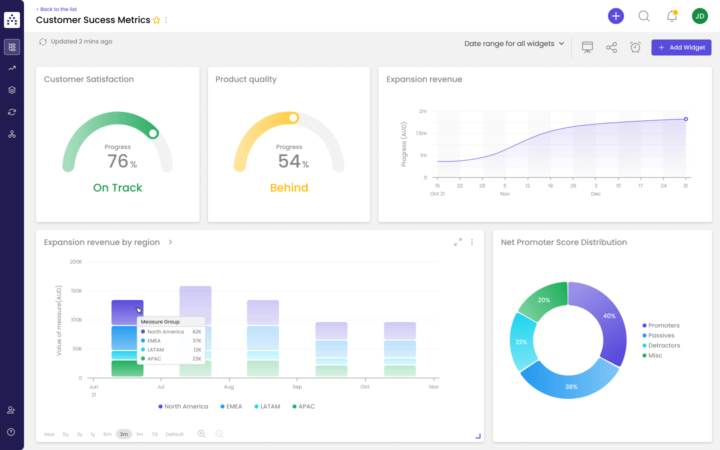Go back via Back to the list link

click(x=56, y=9)
